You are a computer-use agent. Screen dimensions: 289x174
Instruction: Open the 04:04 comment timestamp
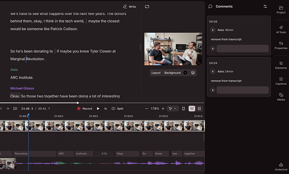click(x=213, y=63)
